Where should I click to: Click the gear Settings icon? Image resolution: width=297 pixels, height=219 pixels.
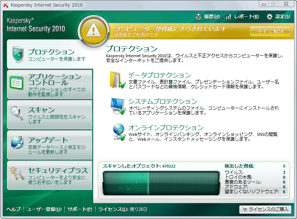click(269, 17)
